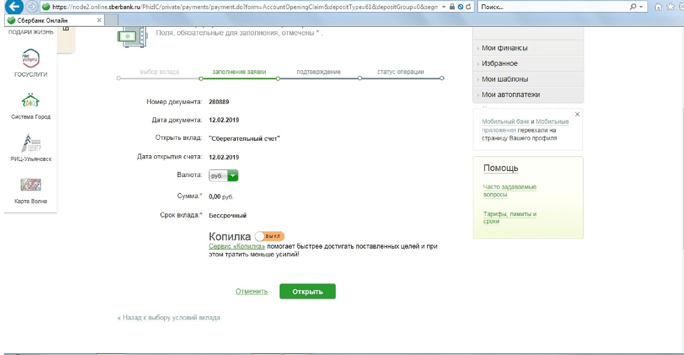Click the Favorites star icon
The width and height of the screenshot is (684, 355).
tap(670, 7)
